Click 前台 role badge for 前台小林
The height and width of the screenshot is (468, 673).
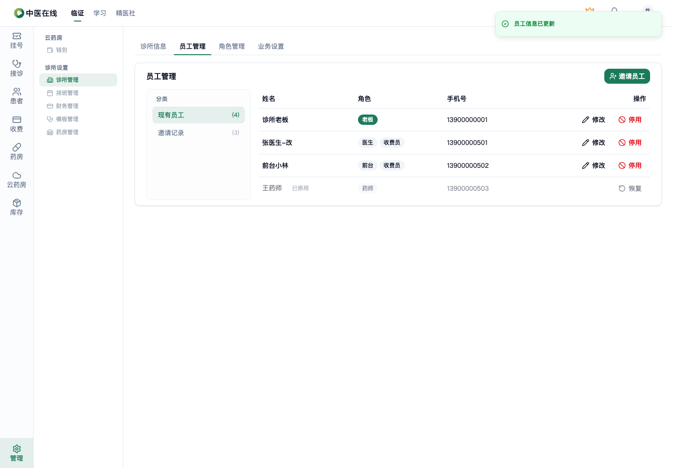[x=368, y=166]
